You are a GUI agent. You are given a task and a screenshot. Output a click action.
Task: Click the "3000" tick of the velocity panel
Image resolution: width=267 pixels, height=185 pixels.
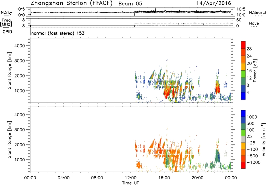[x=20, y=130]
